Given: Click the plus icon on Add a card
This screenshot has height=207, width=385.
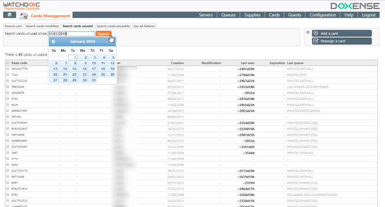Looking at the screenshot, I should pyautogui.click(x=316, y=33).
